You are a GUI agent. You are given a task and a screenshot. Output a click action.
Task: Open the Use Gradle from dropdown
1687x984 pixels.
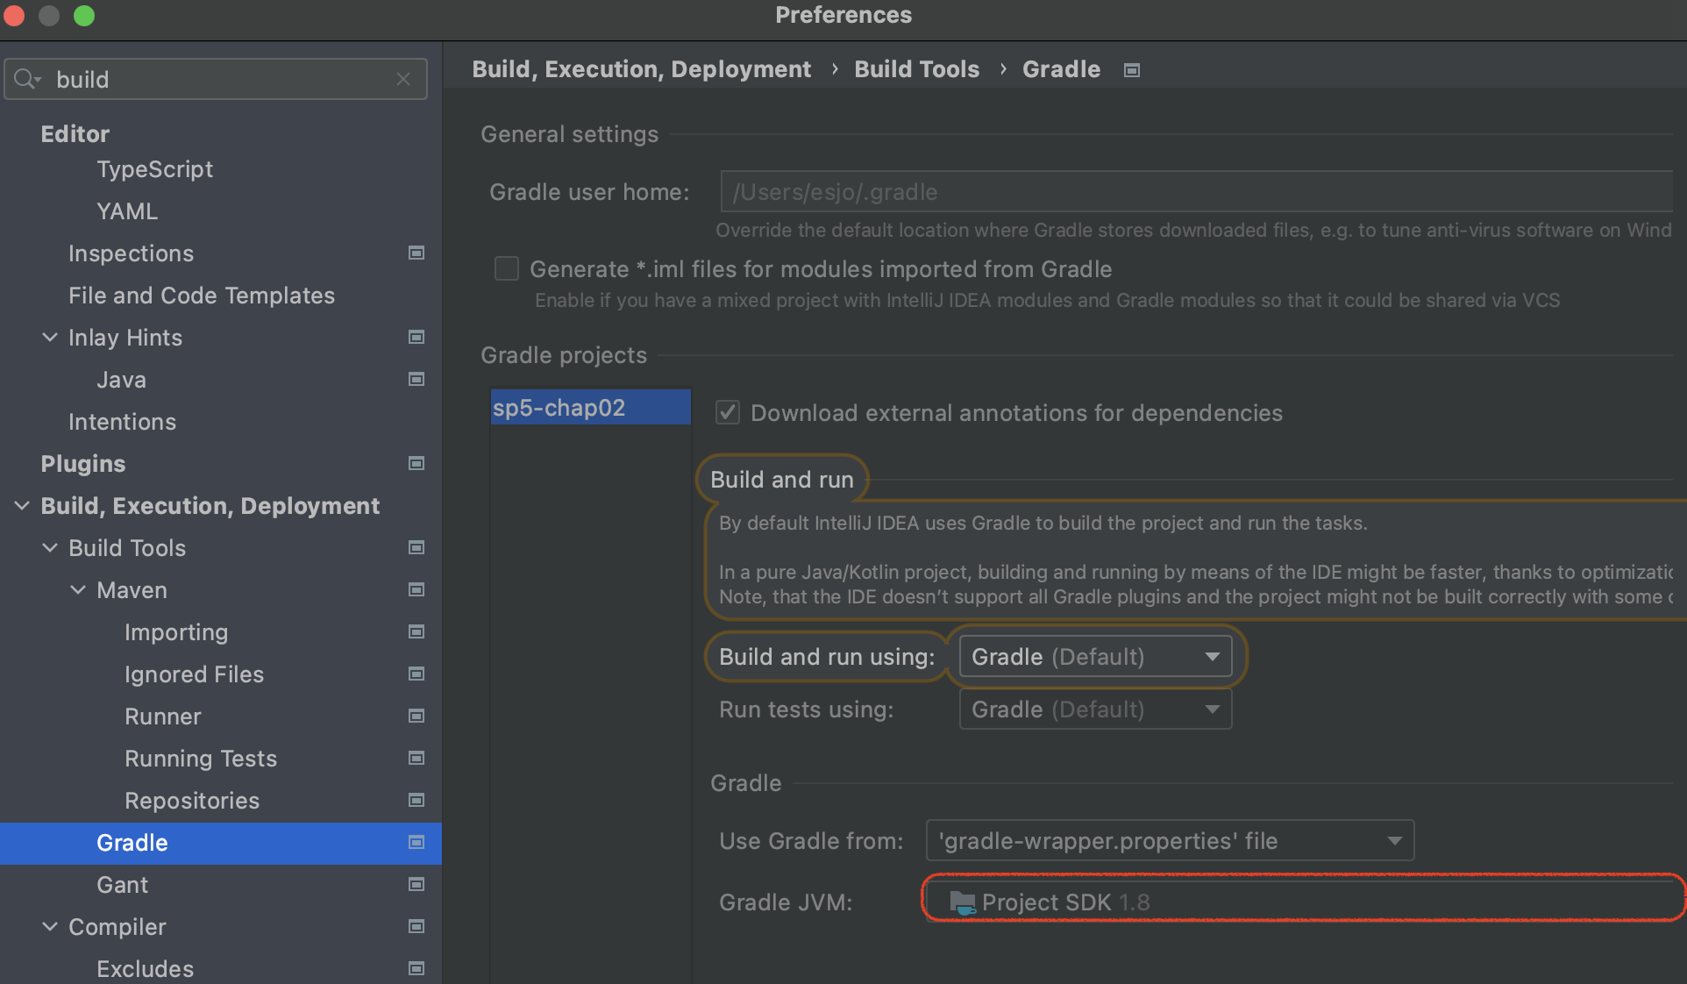pyautogui.click(x=1170, y=840)
